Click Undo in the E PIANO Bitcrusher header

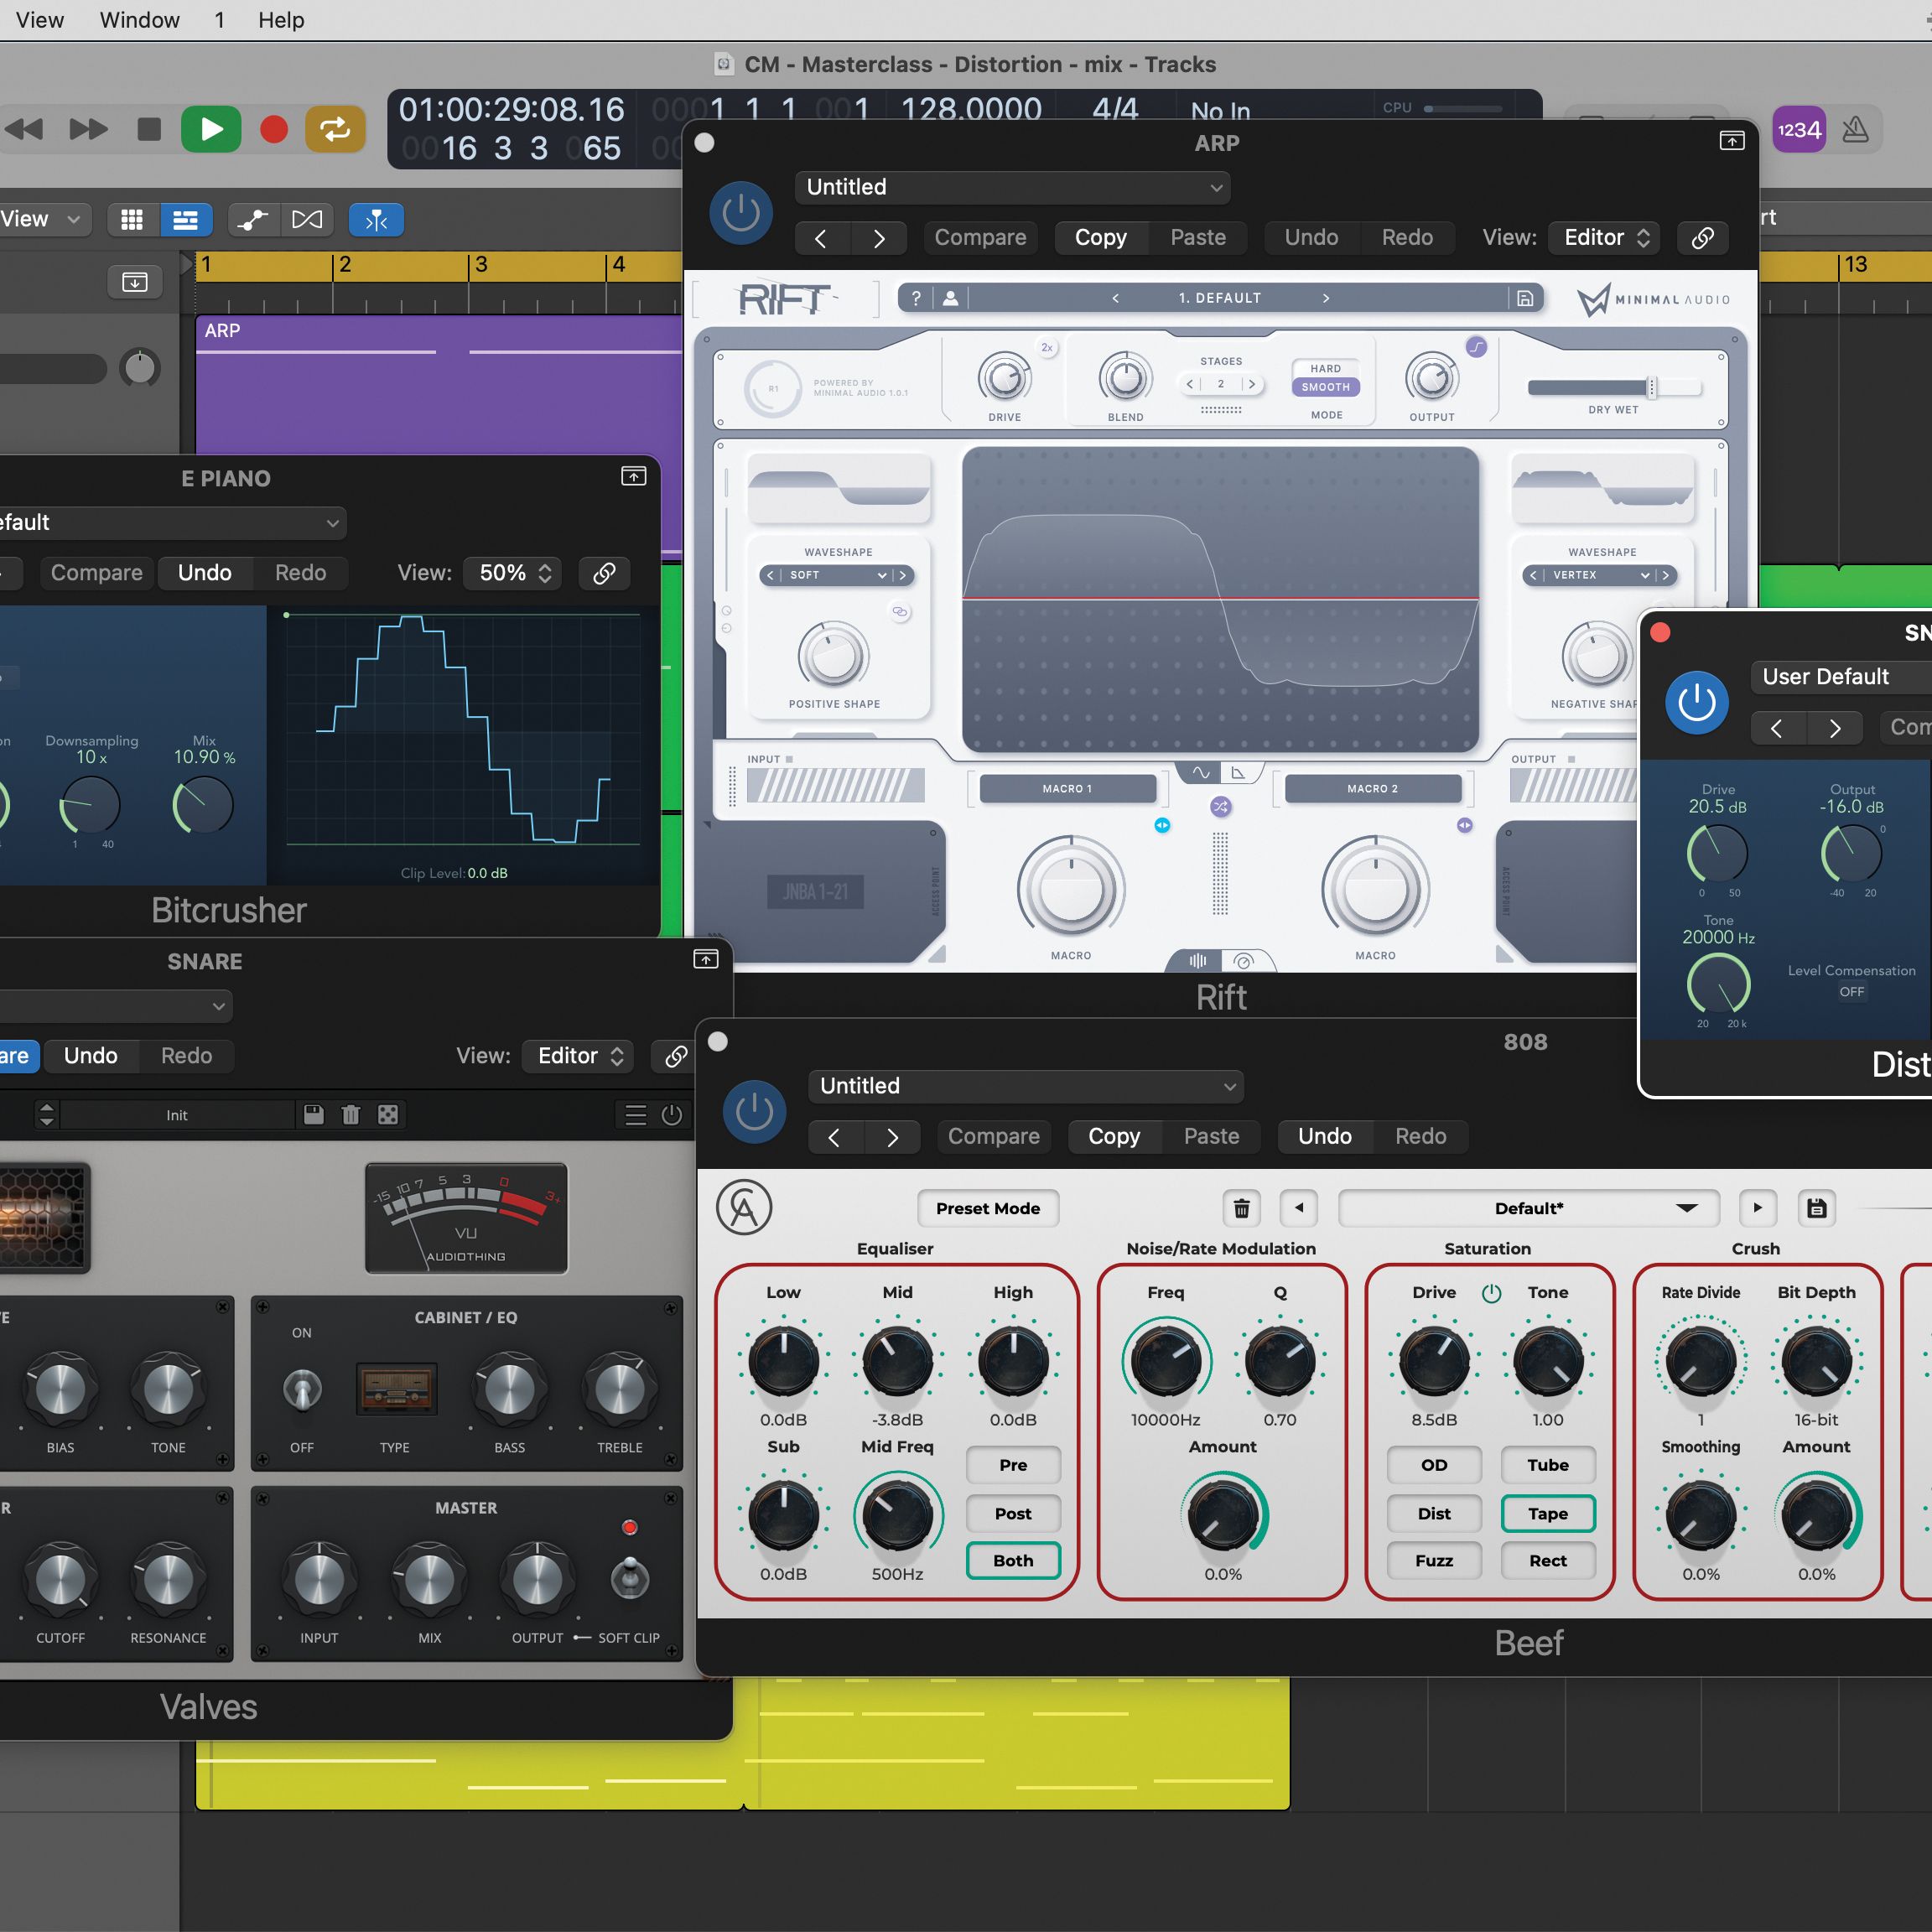tap(204, 573)
